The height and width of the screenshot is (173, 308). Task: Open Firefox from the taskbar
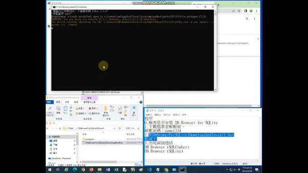click(x=91, y=170)
